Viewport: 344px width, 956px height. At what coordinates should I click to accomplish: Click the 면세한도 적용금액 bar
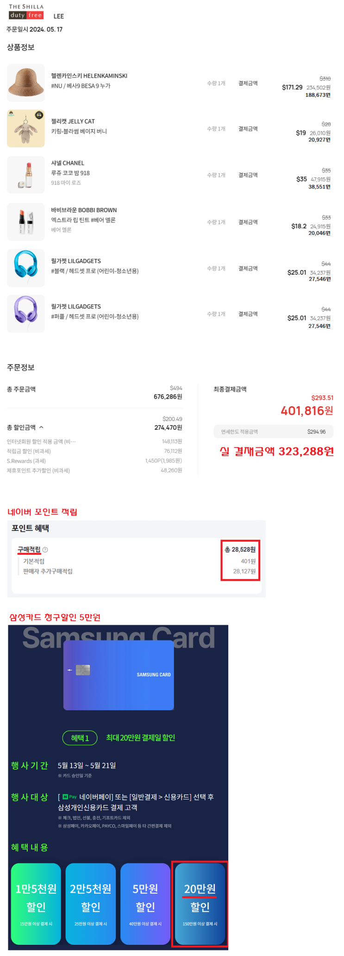pos(274,432)
